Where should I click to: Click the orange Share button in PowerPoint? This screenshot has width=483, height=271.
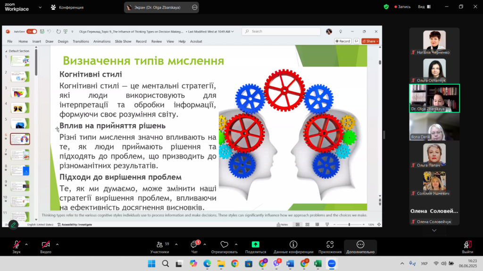(370, 41)
